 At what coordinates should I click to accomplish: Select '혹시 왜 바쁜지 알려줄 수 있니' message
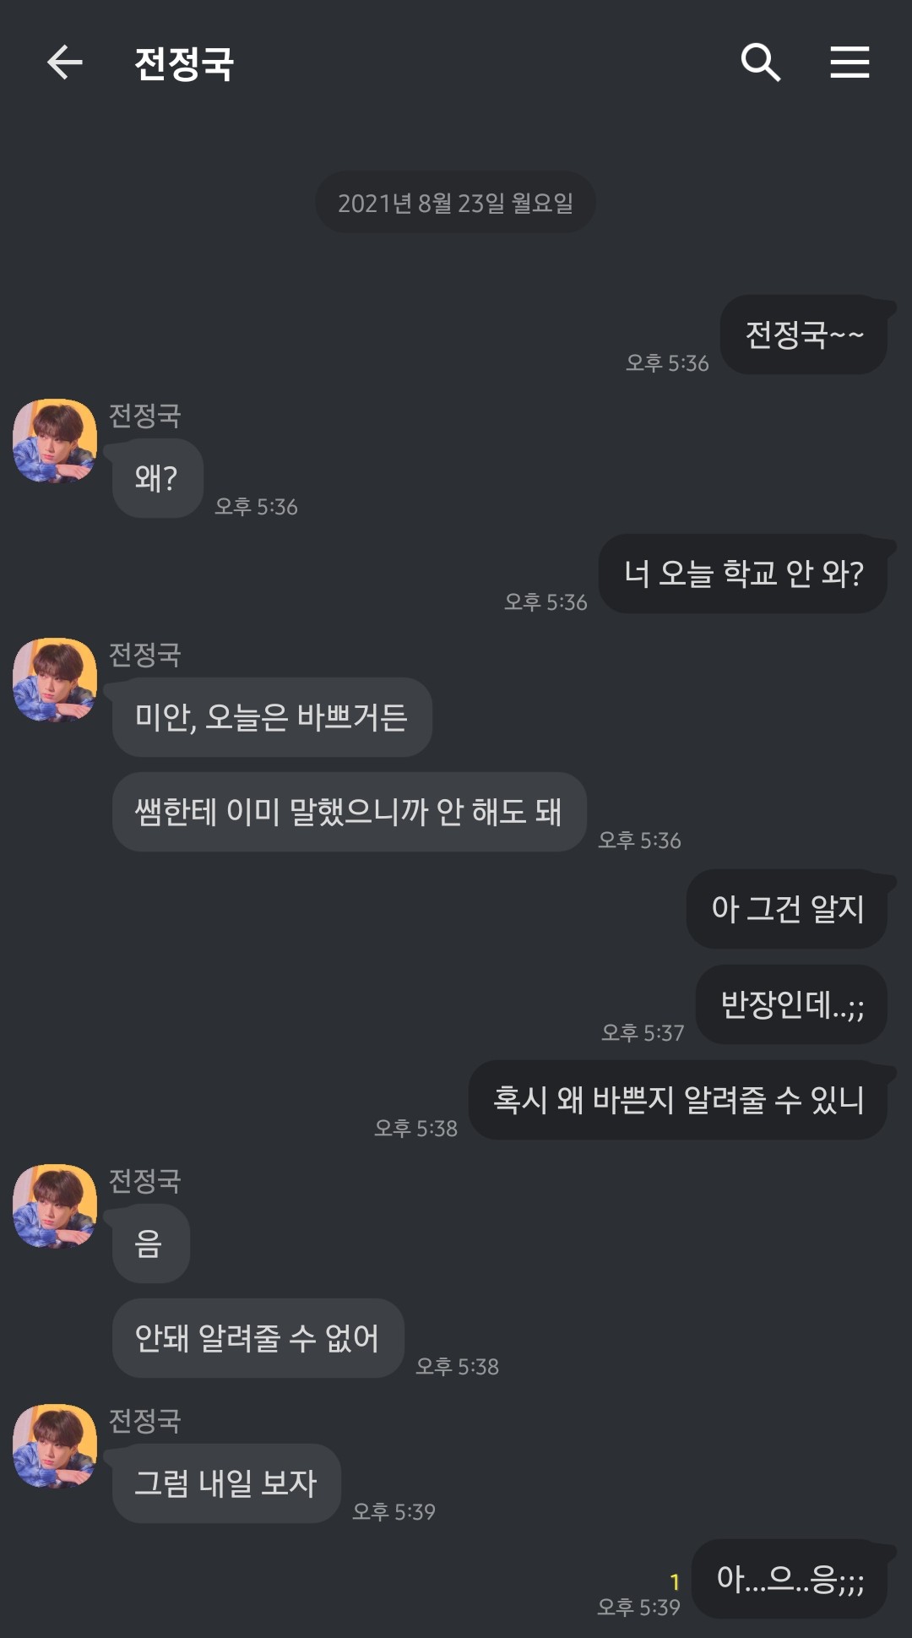[678, 1100]
